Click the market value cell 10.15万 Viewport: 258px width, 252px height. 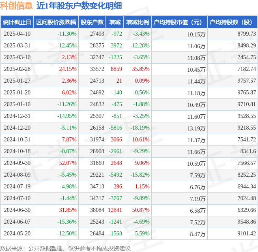[196, 34]
